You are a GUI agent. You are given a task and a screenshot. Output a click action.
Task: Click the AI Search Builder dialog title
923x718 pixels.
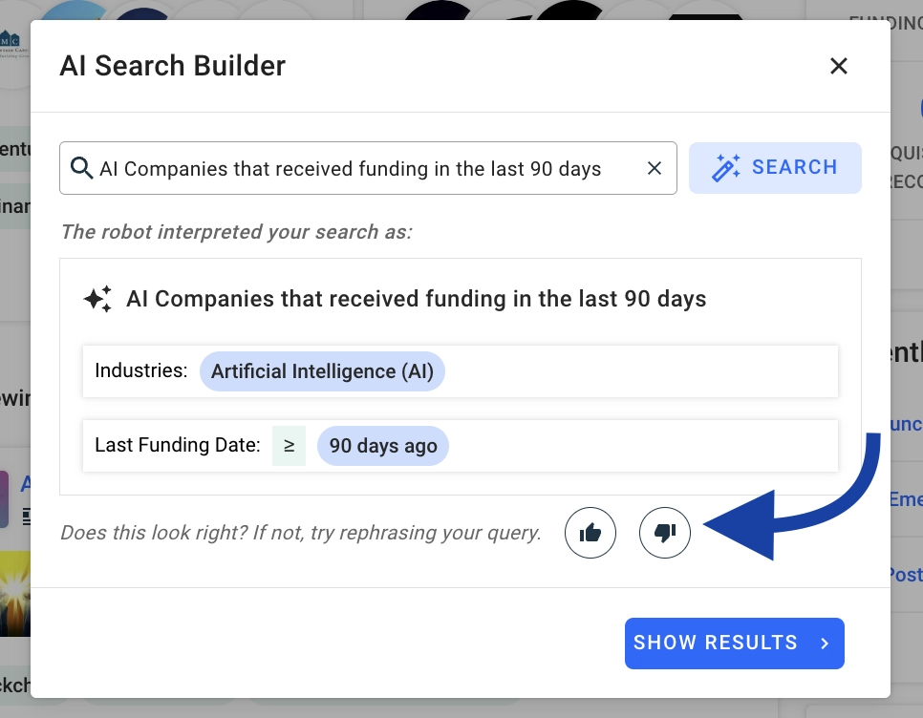point(172,66)
